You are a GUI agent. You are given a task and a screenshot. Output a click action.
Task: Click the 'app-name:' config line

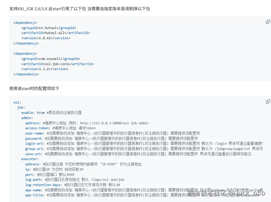(144, 190)
